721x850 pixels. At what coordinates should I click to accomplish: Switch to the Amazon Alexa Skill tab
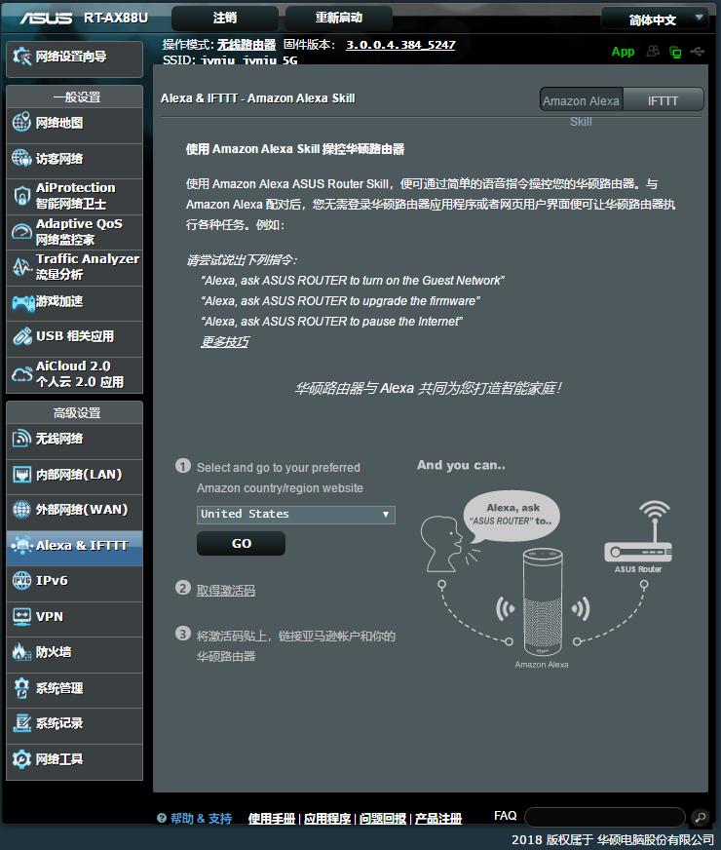click(x=582, y=101)
